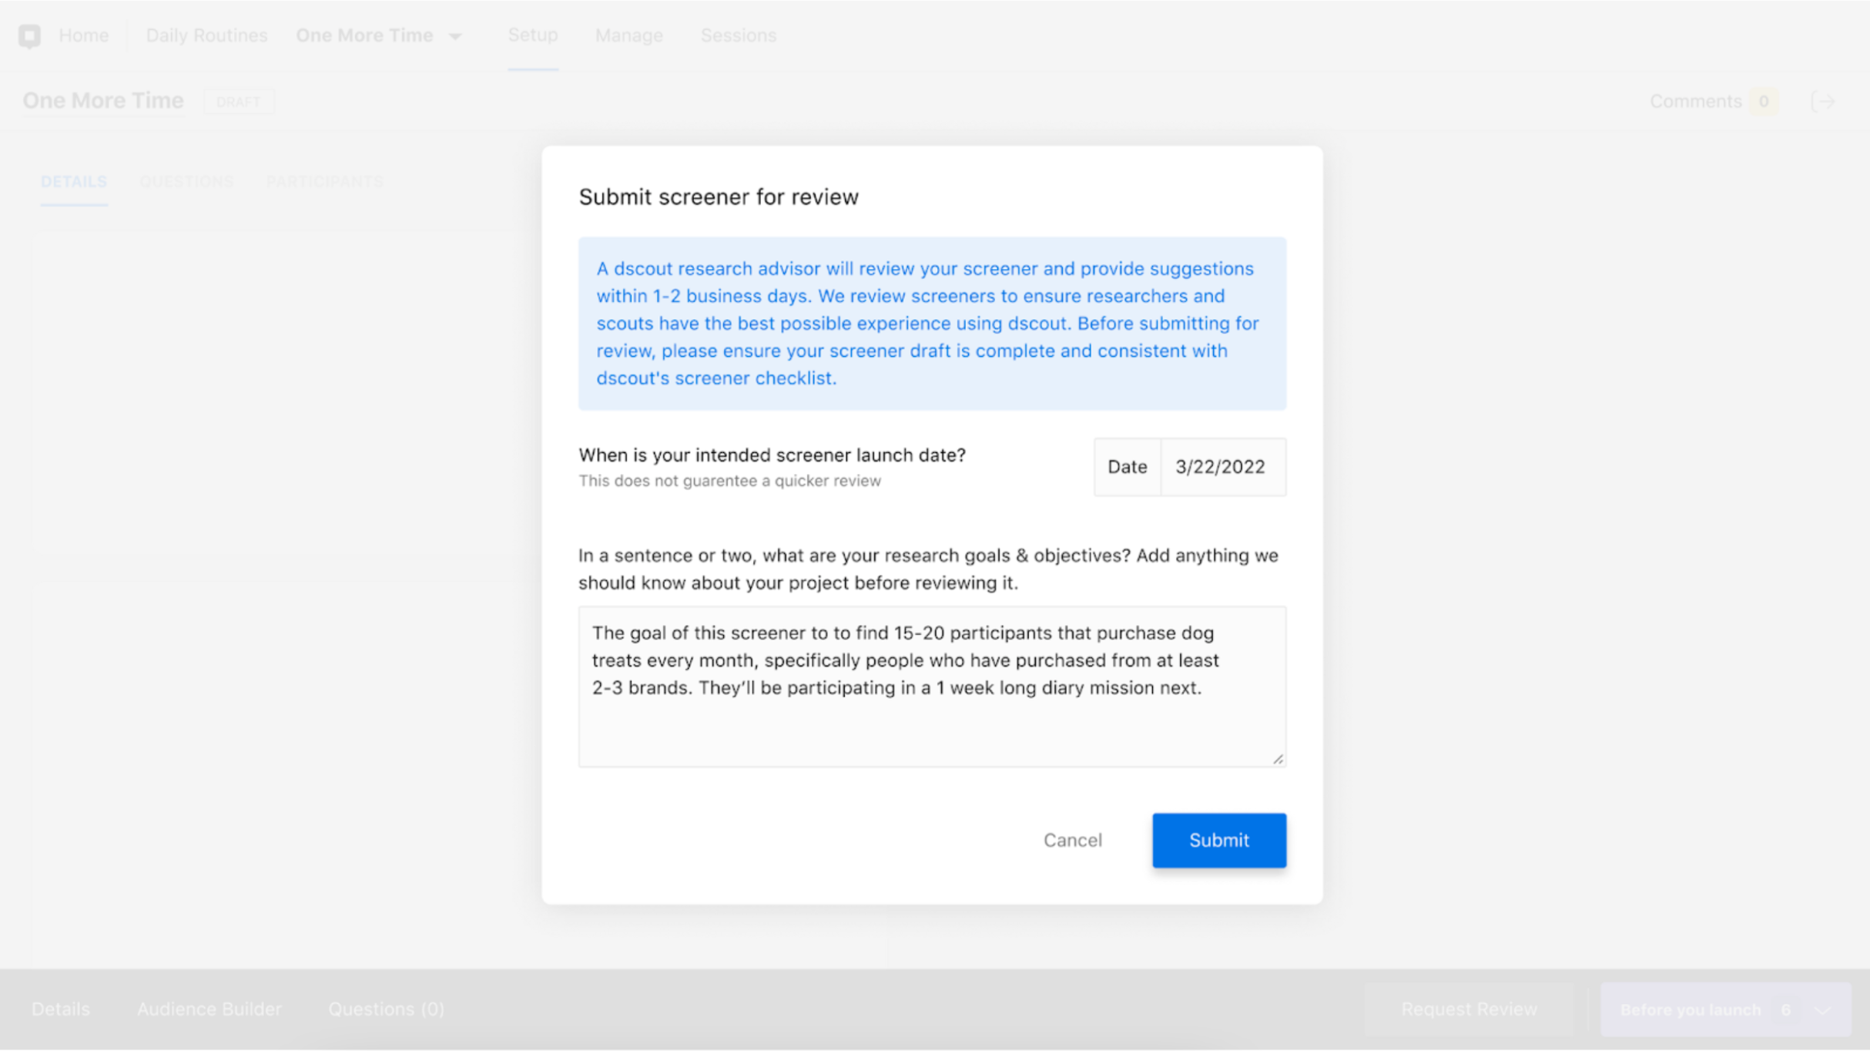
Task: Select the QUESTIONS sub-tab
Action: click(x=186, y=182)
